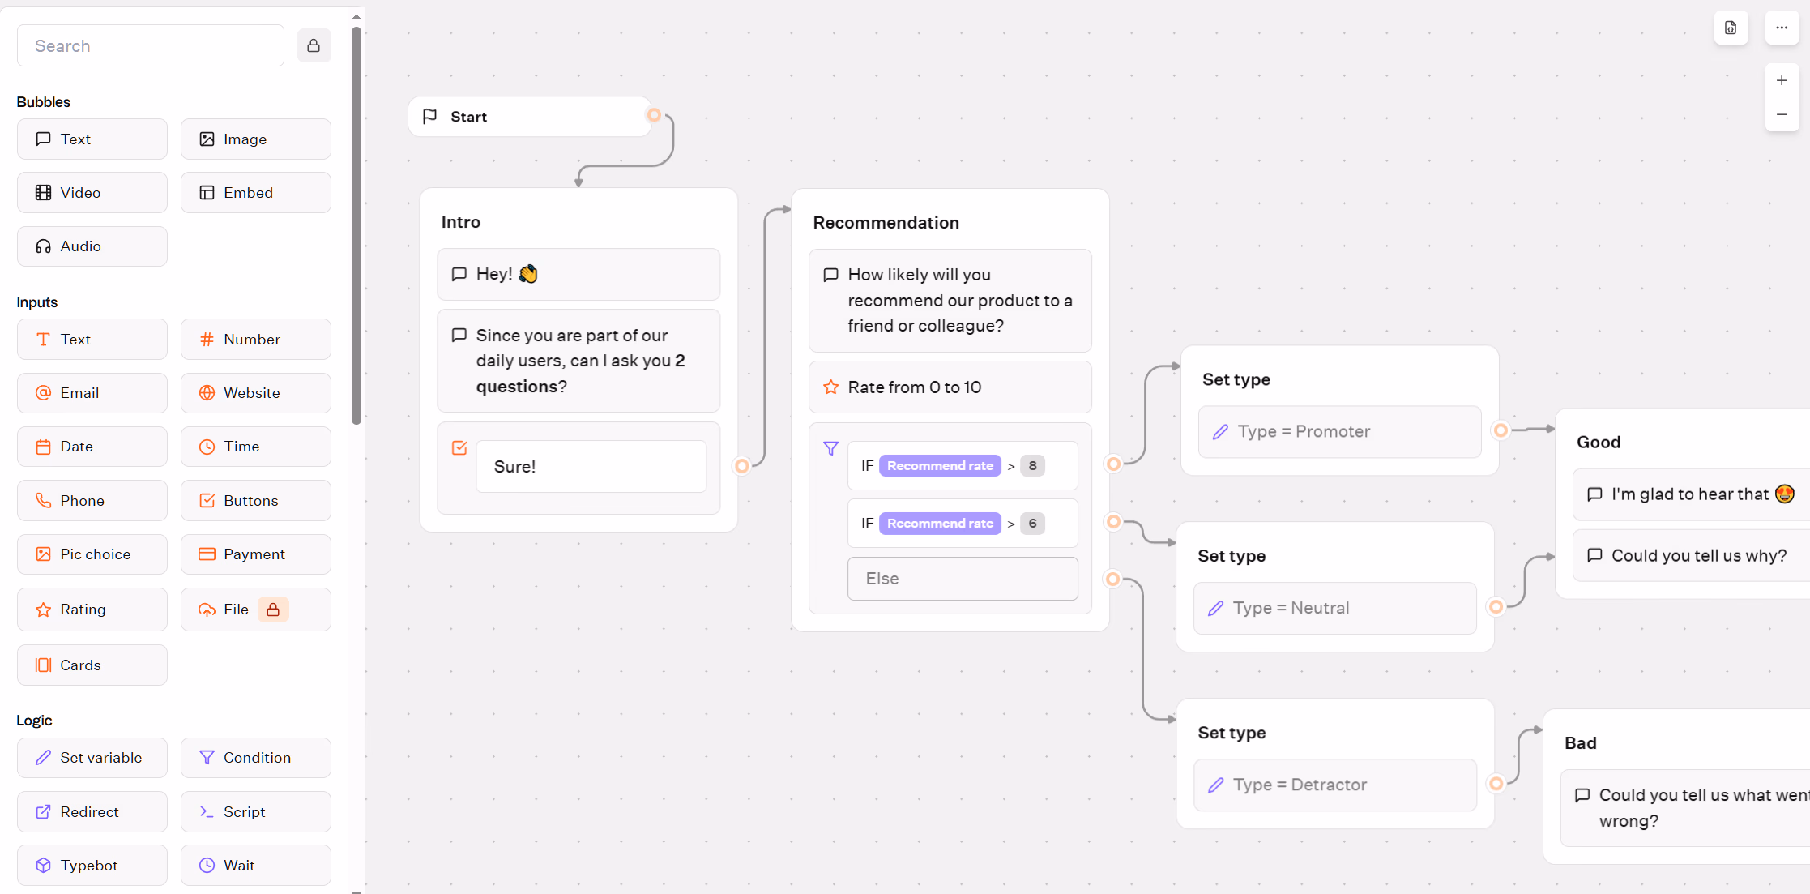
Task: Select the Typebot logic block
Action: tap(92, 866)
